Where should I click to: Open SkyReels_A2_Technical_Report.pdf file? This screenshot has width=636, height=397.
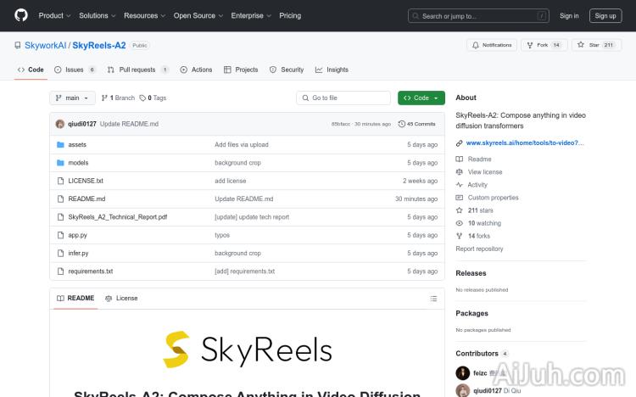coord(118,217)
